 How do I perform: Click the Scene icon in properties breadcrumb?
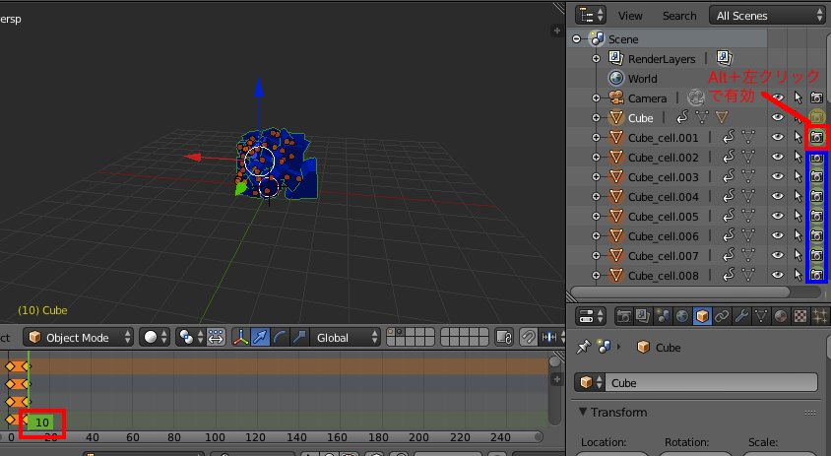pos(605,348)
